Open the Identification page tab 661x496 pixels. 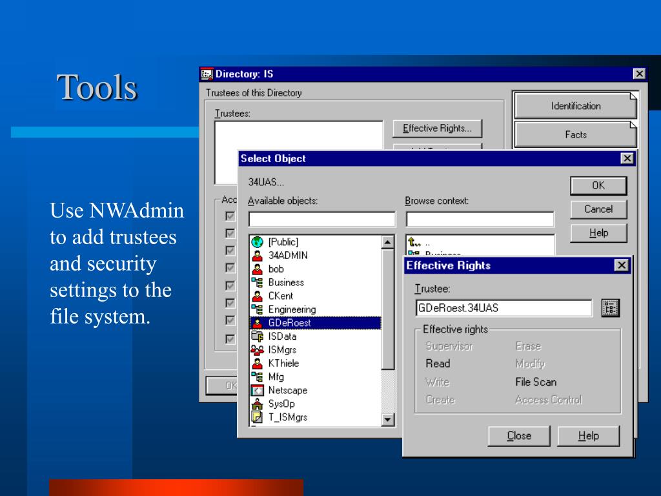tap(575, 106)
